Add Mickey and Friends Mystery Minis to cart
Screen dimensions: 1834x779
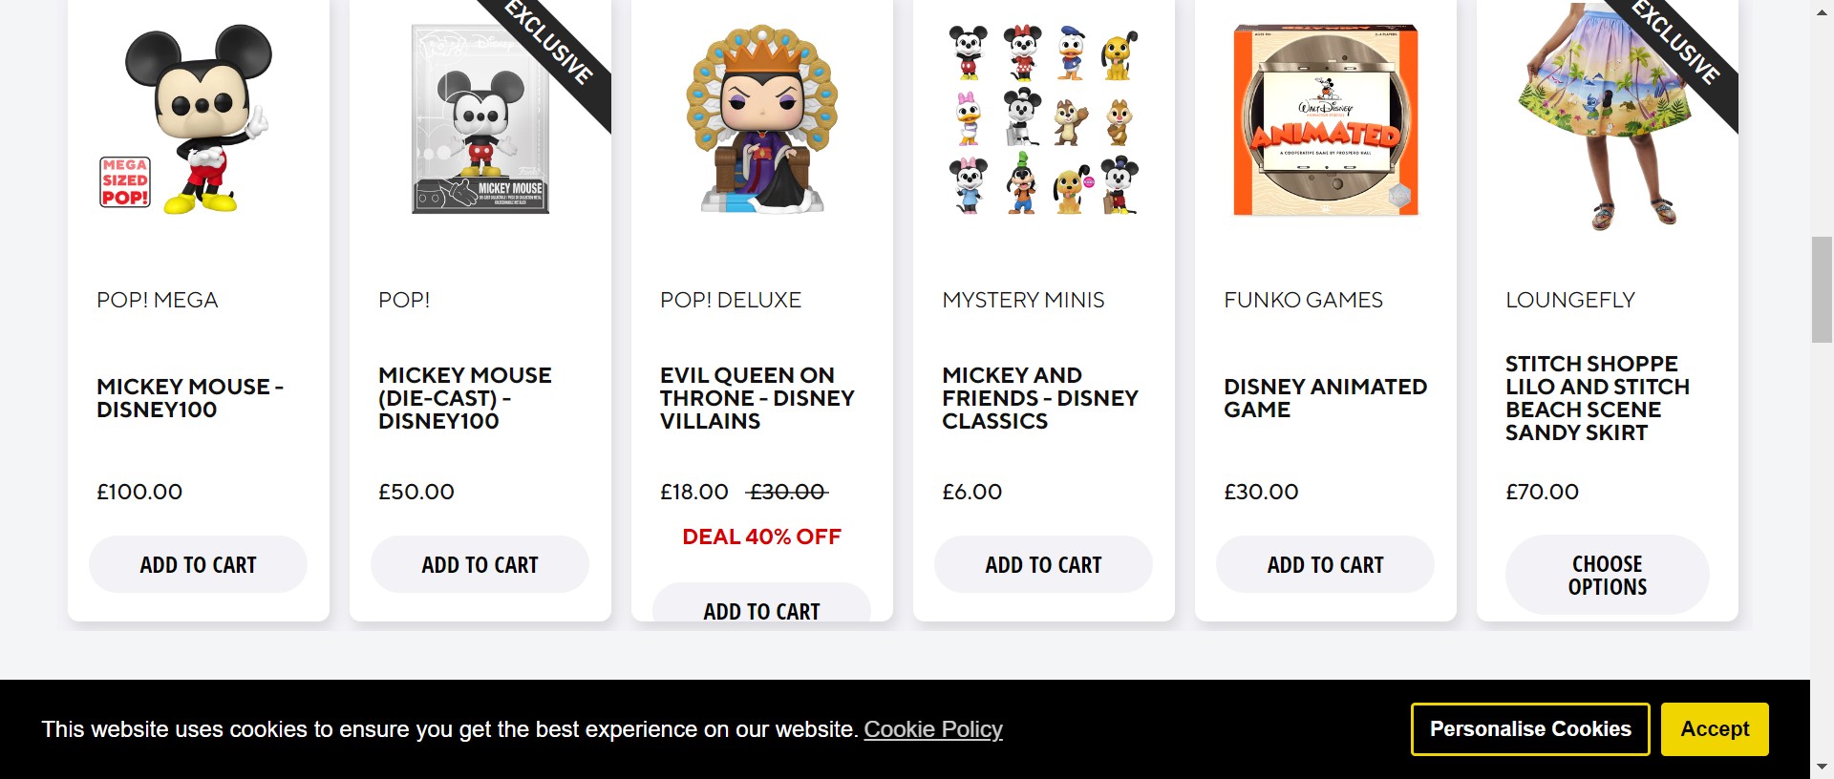[1043, 564]
